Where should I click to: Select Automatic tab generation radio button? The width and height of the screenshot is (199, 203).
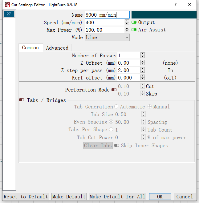[116, 106]
